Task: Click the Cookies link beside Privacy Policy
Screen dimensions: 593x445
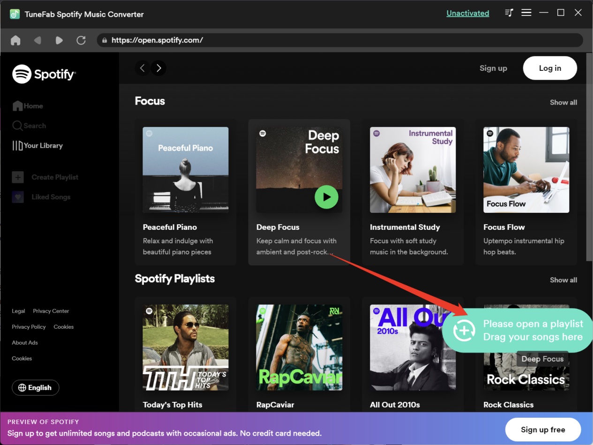Action: pyautogui.click(x=64, y=327)
